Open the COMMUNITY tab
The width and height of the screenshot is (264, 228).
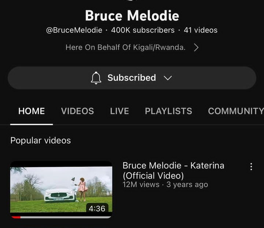[x=236, y=111]
